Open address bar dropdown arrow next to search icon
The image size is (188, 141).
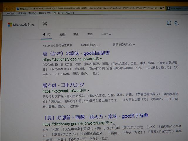tap(158, 8)
